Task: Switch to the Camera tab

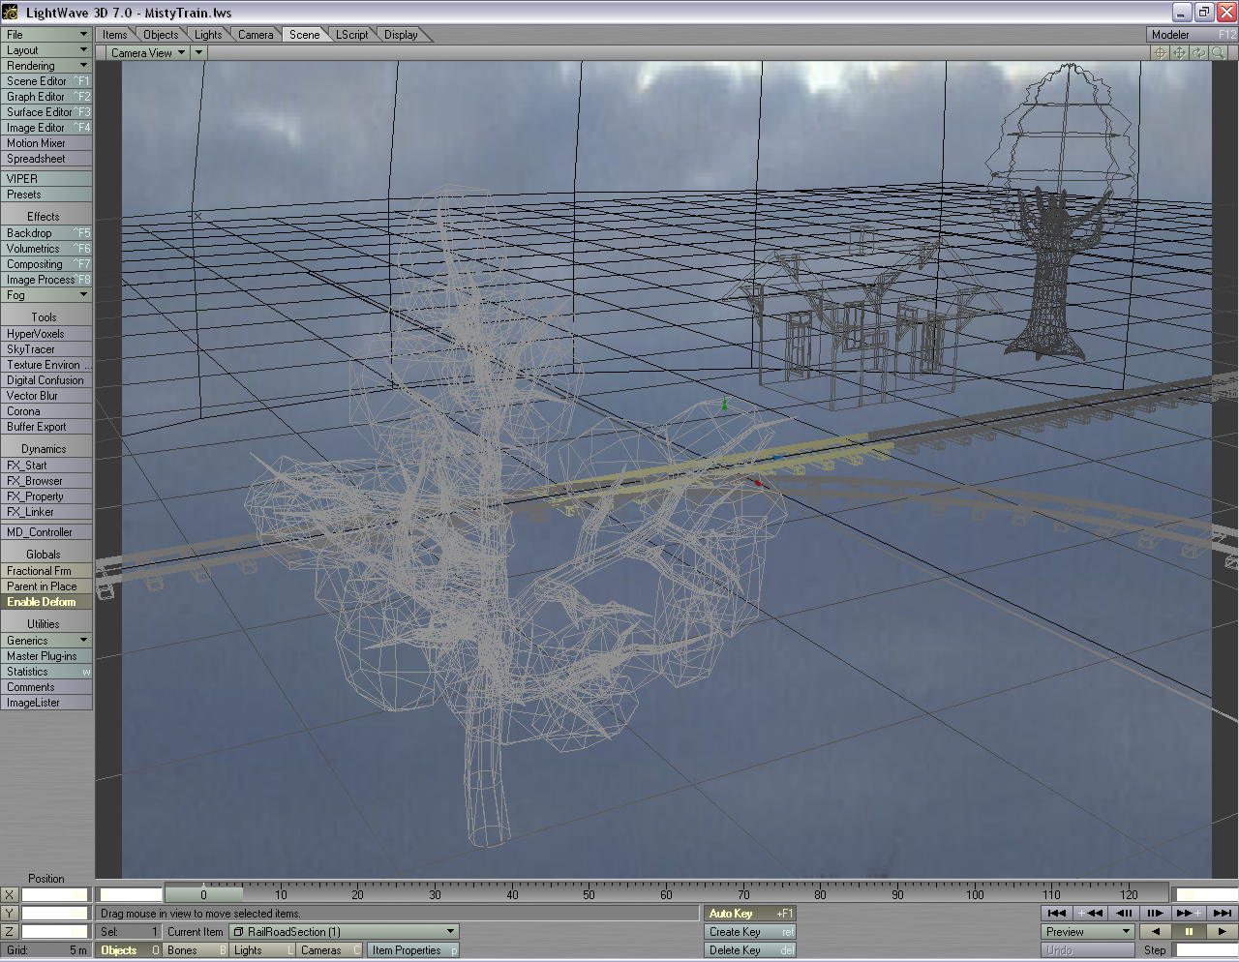Action: click(256, 35)
